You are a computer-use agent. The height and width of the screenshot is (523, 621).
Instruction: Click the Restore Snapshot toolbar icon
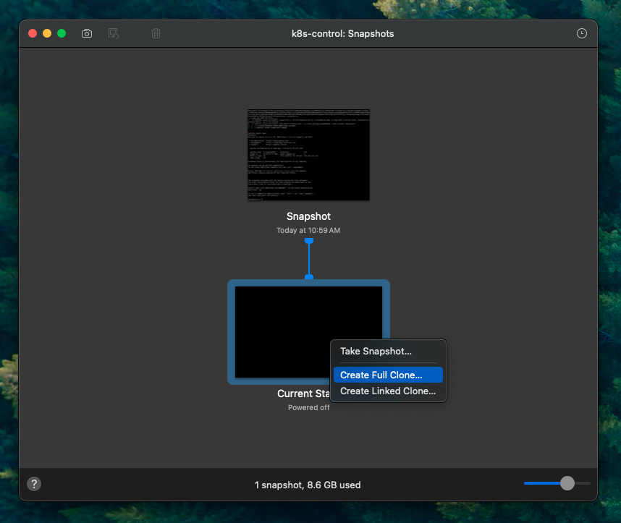click(x=114, y=33)
